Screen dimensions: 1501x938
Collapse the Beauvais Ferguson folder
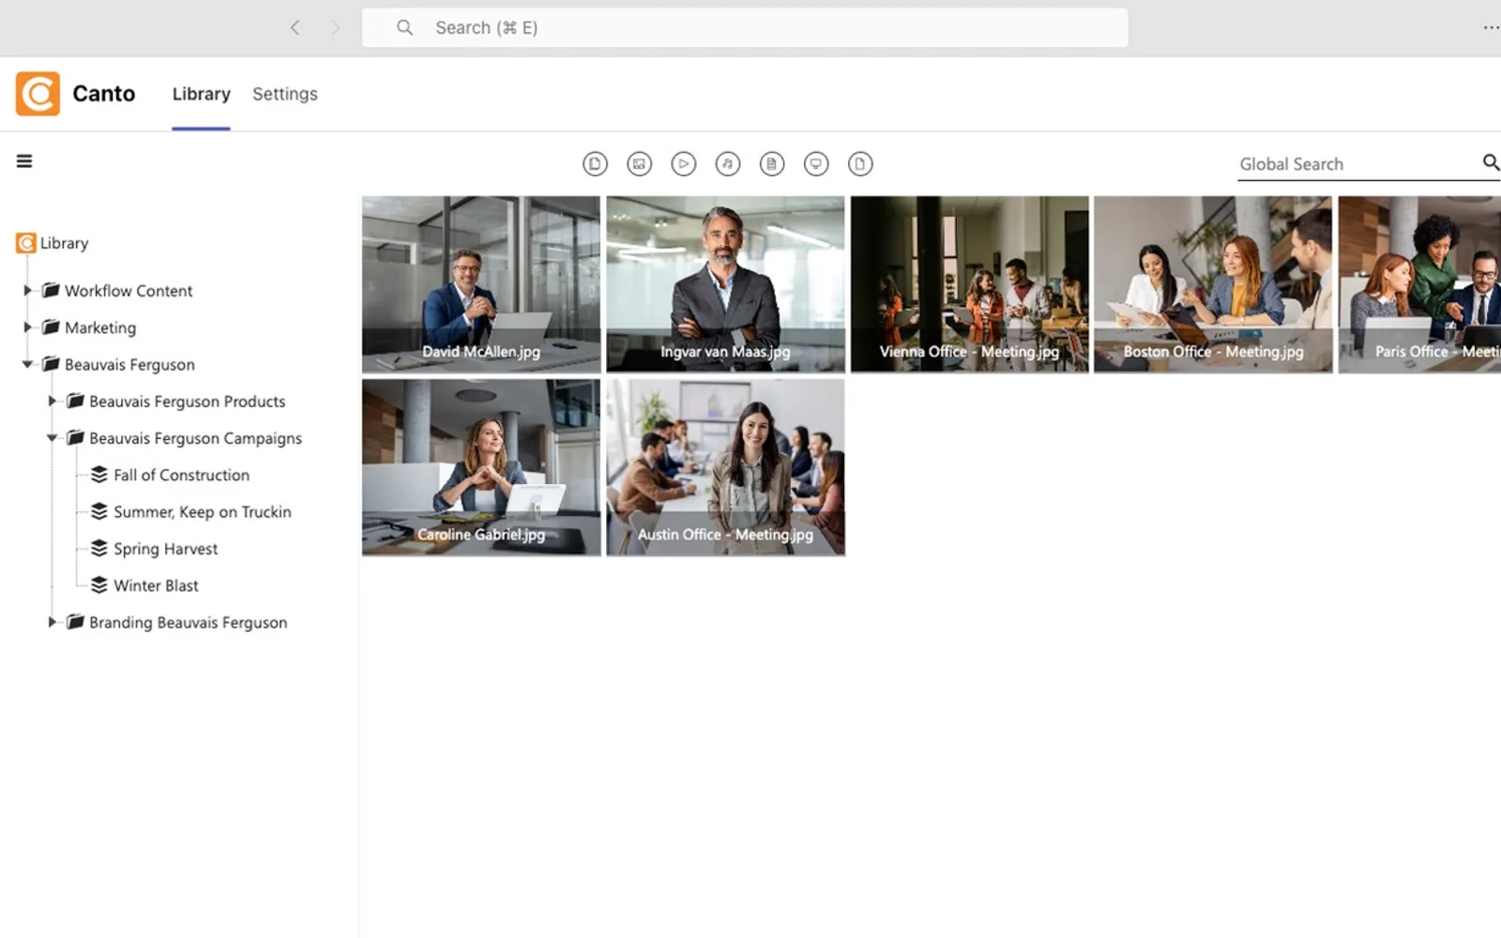tap(27, 364)
